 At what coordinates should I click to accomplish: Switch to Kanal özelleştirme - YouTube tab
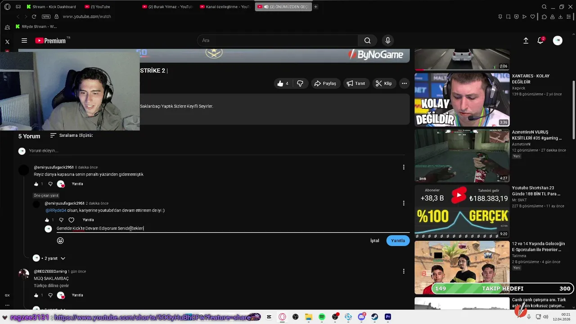(225, 7)
